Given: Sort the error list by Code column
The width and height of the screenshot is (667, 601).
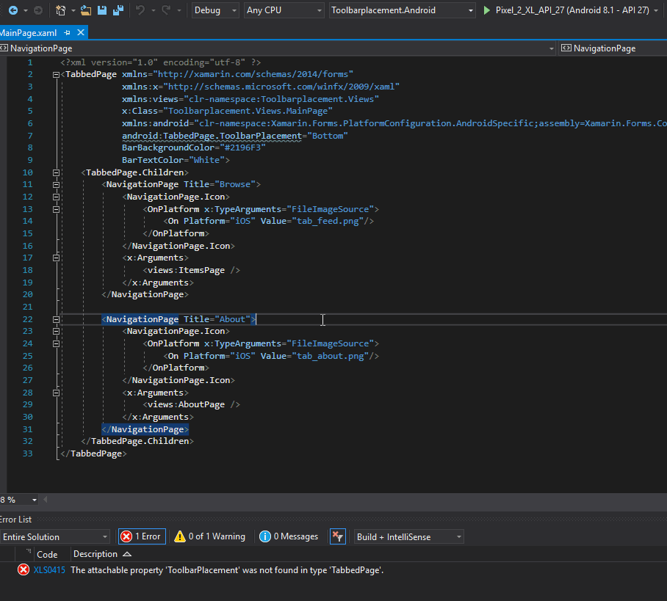Looking at the screenshot, I should (x=47, y=554).
